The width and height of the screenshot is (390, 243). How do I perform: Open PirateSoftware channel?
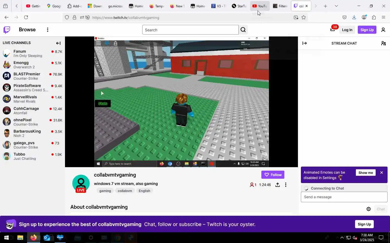(x=32, y=88)
